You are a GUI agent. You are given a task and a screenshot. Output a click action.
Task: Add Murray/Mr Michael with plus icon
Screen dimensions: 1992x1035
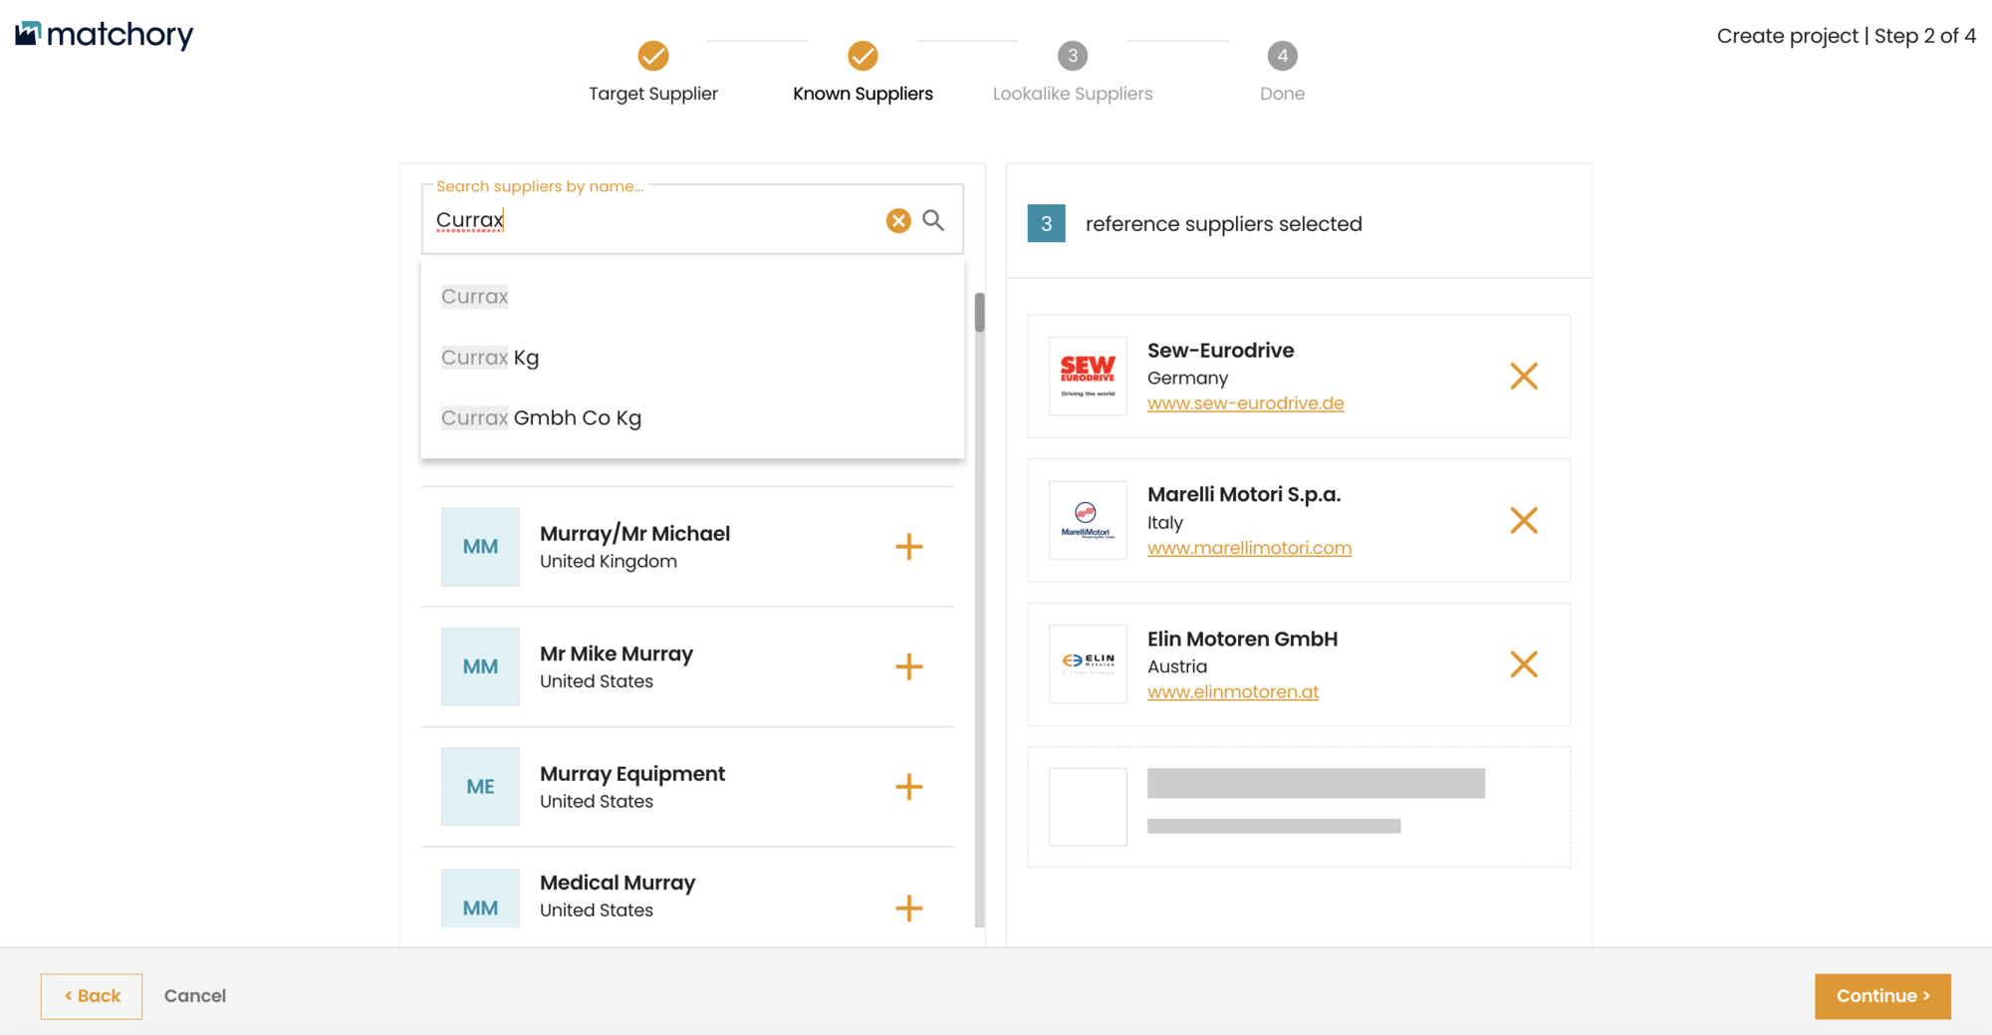[908, 547]
